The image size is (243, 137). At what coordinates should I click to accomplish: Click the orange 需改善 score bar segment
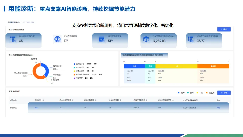point(213,66)
